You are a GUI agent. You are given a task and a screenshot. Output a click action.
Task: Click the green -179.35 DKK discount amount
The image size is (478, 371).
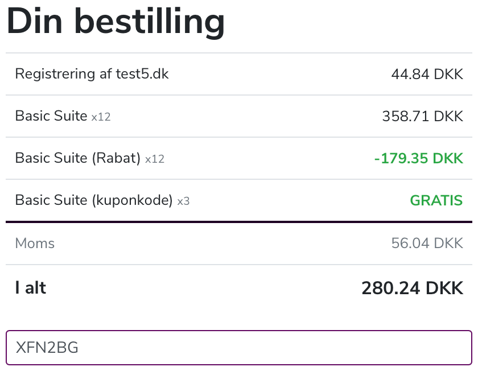point(419,158)
